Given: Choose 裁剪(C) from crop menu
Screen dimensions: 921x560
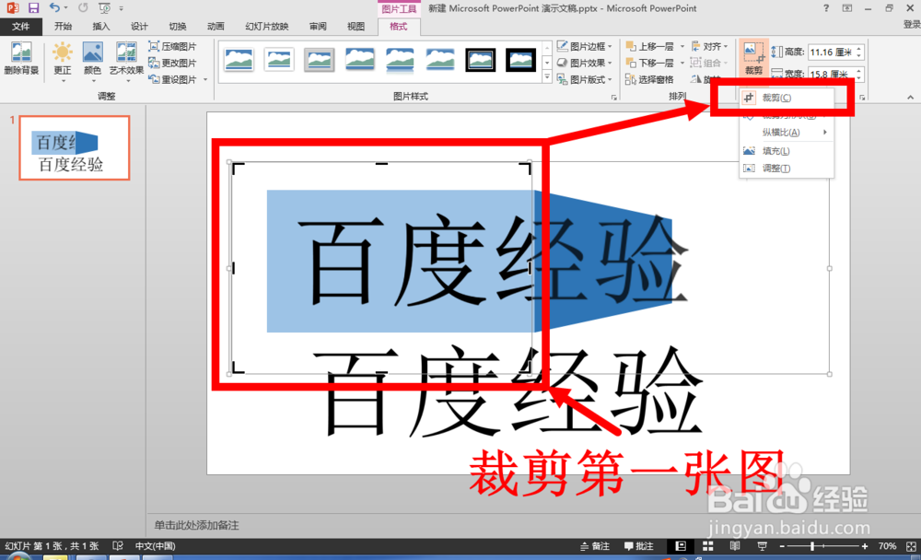Looking at the screenshot, I should click(787, 98).
